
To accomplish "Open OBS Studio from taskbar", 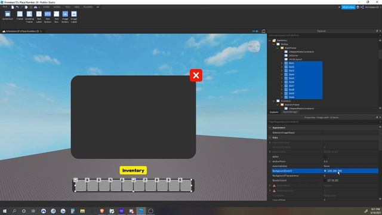I will point(150,211).
